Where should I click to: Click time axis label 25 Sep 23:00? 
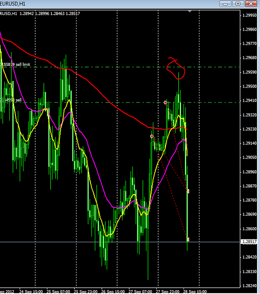tap(85, 292)
